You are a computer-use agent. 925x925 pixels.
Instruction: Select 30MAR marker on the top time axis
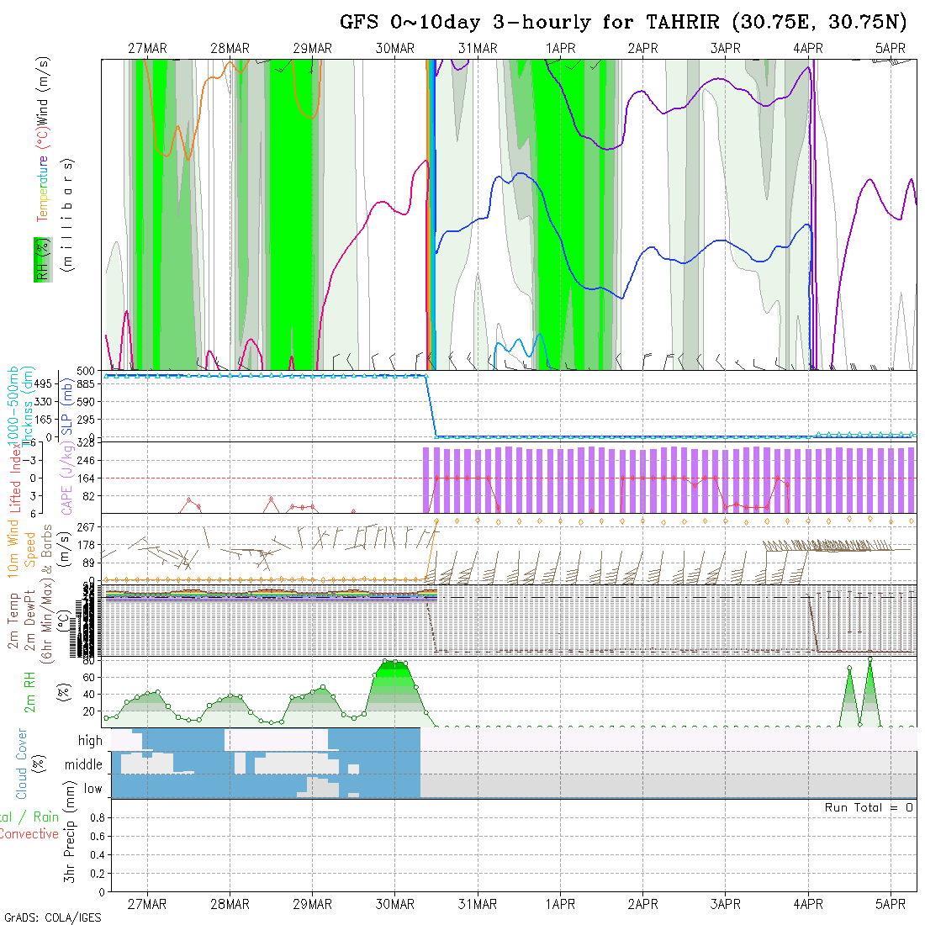click(x=395, y=49)
